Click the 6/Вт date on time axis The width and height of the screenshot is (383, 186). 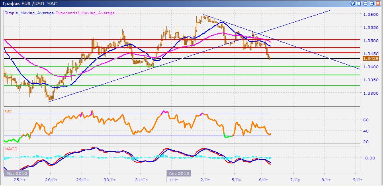click(x=262, y=180)
